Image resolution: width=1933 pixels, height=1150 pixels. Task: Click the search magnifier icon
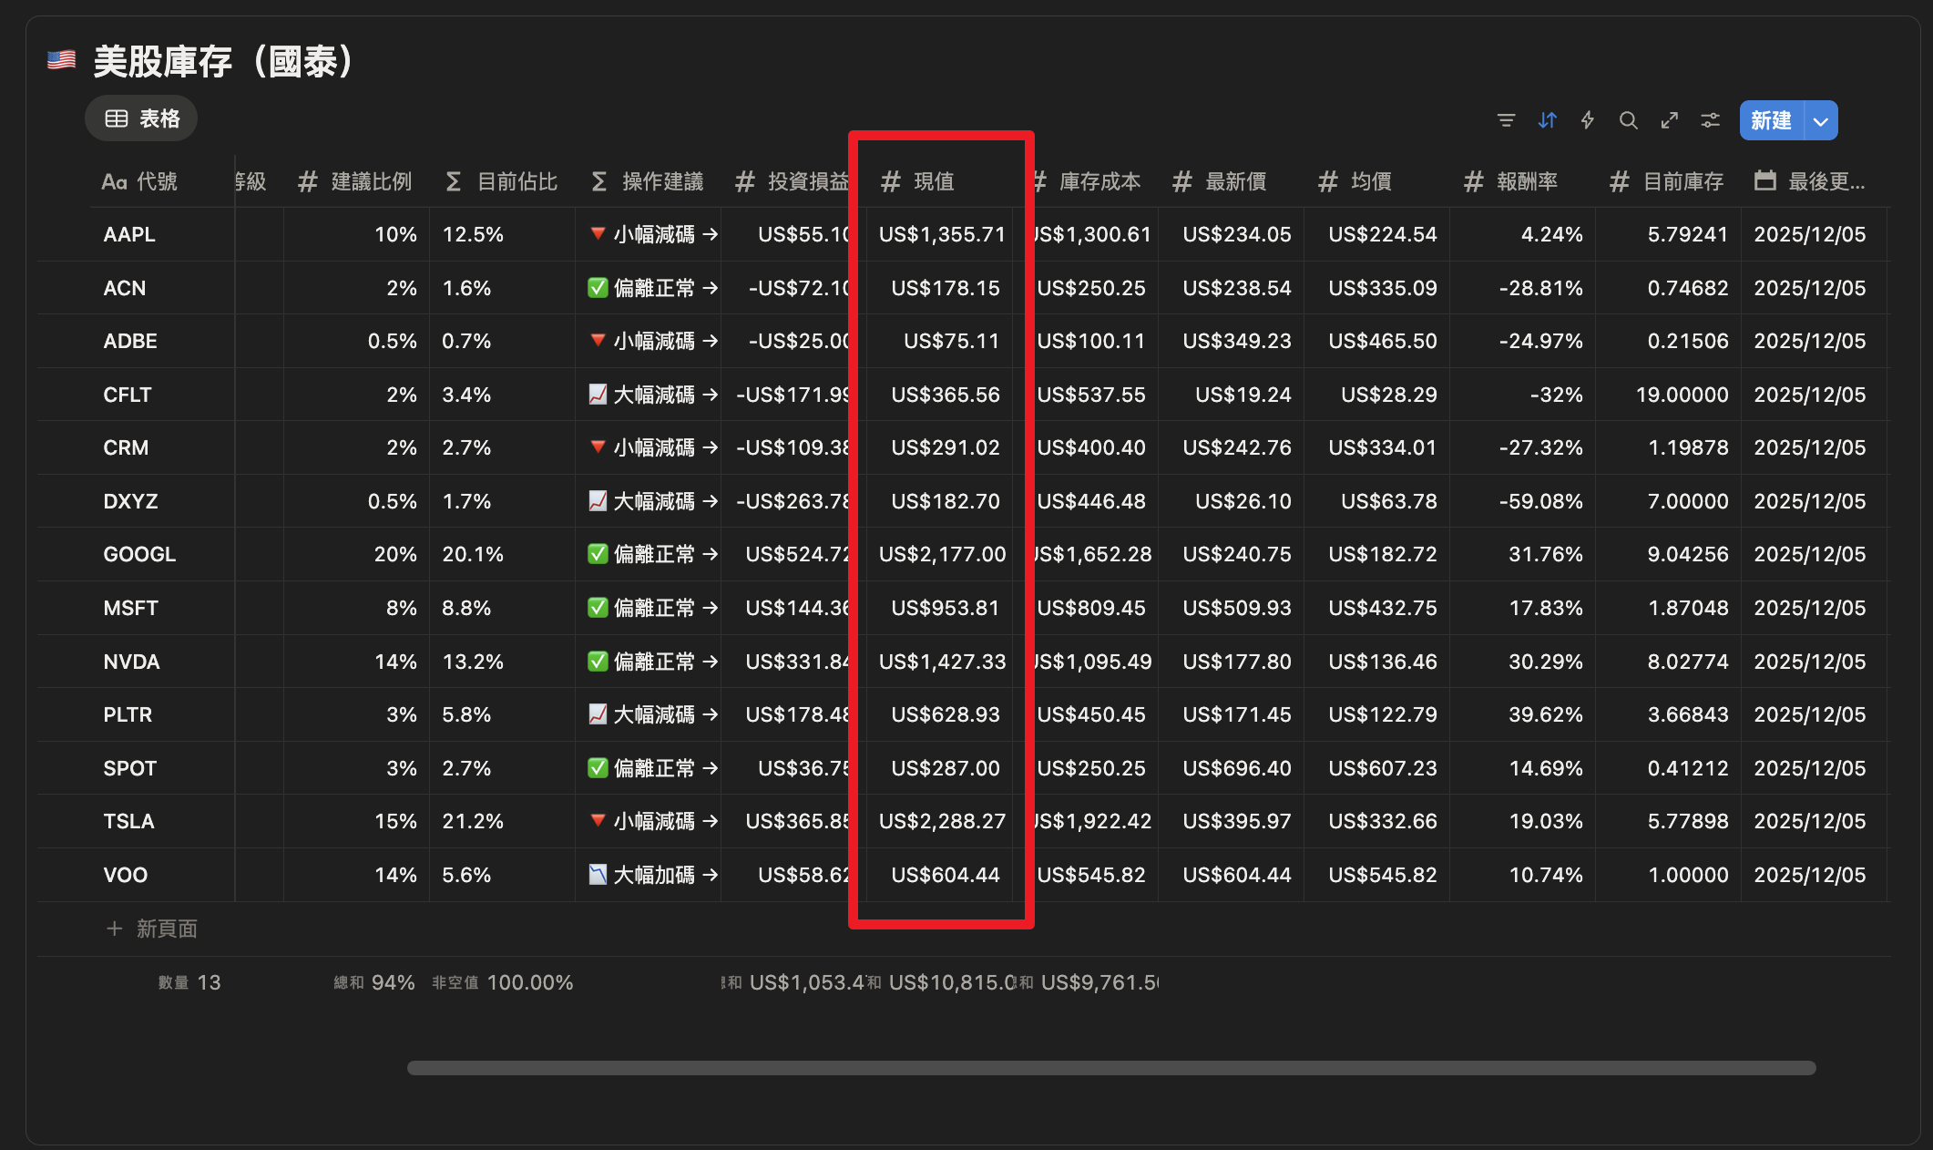coord(1628,120)
